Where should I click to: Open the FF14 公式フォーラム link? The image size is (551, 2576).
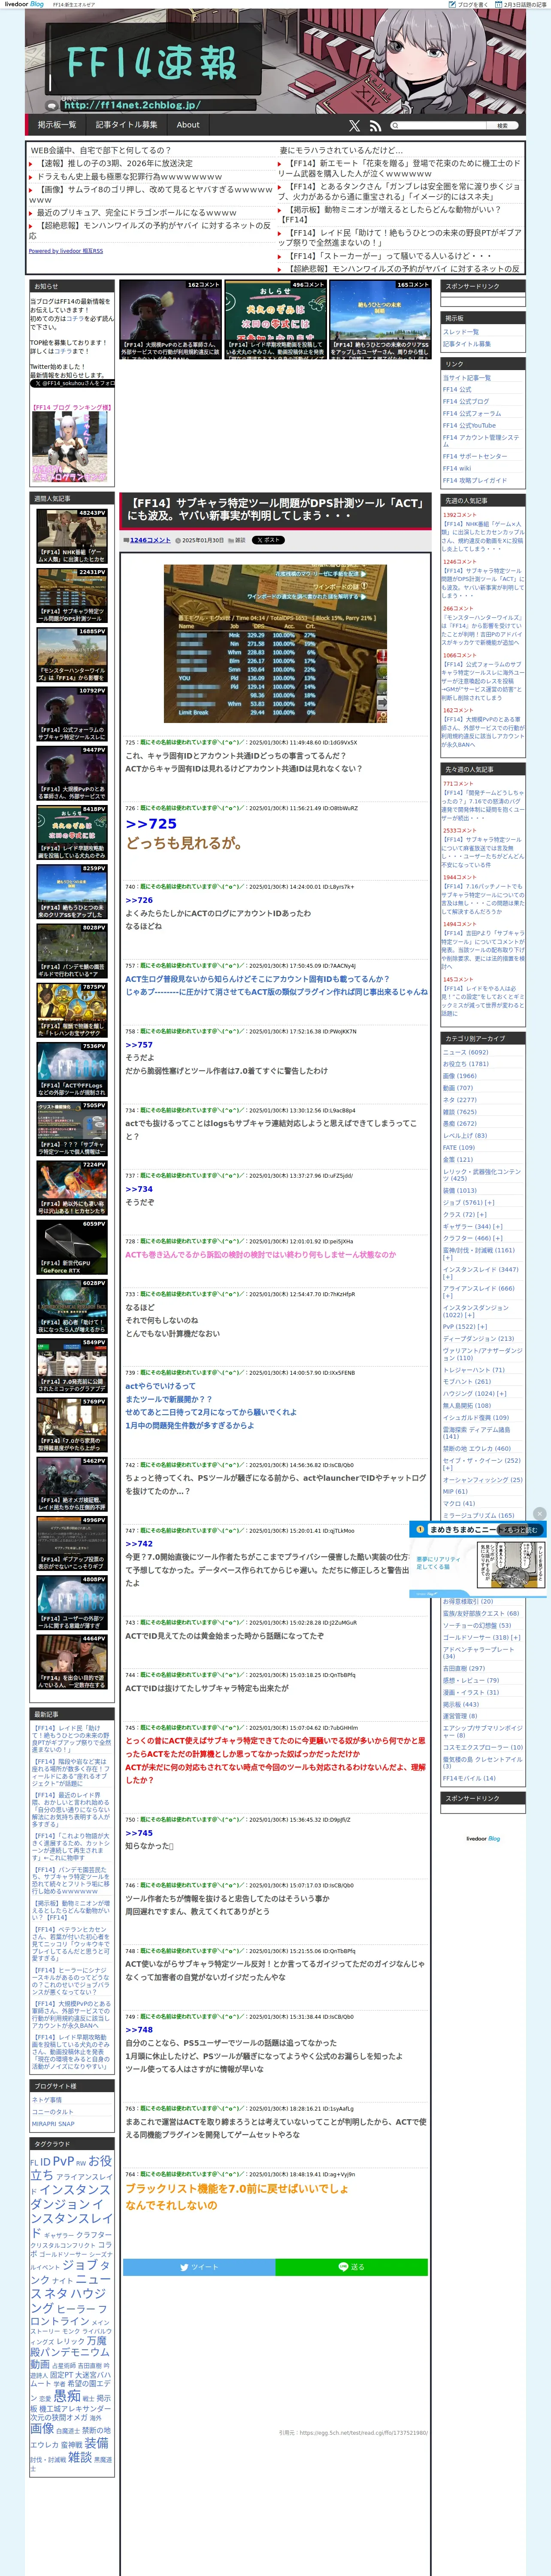pos(472,414)
